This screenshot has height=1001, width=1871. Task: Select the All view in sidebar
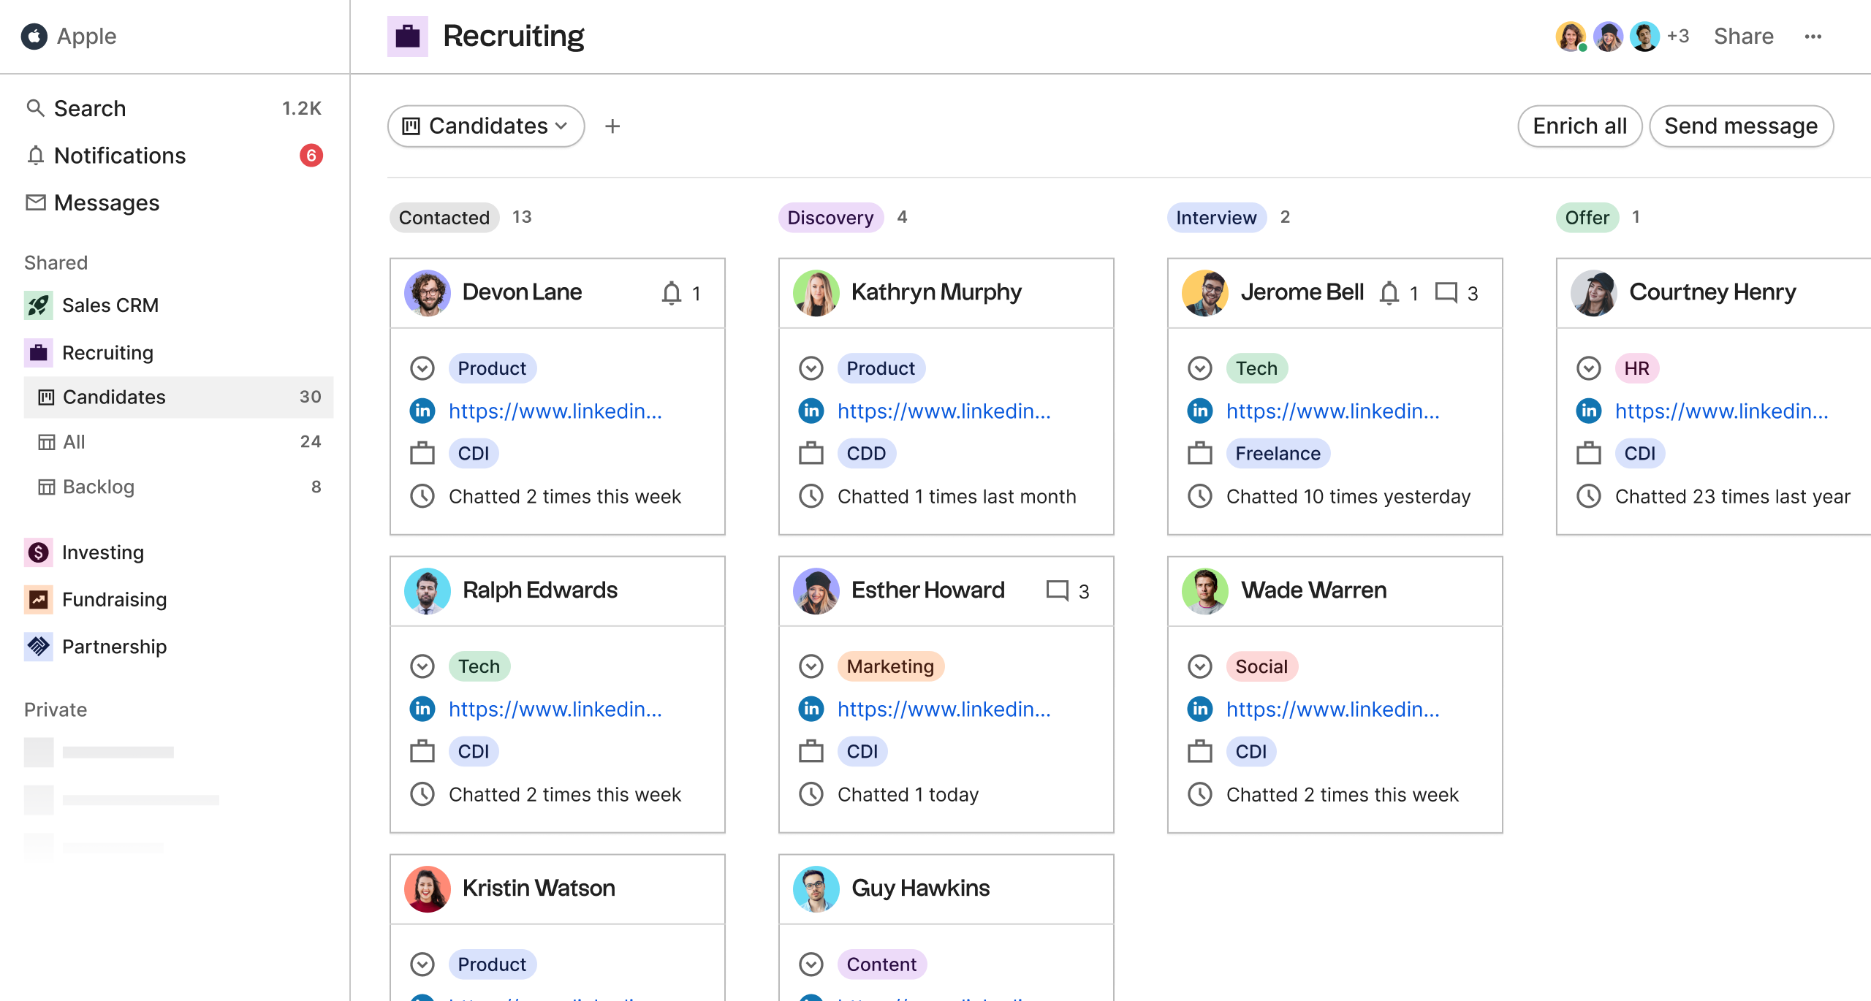click(x=73, y=442)
